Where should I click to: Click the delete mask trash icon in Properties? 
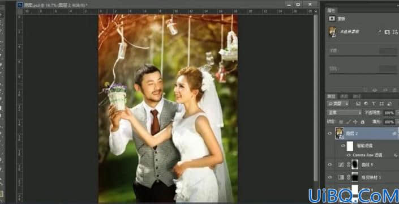(x=394, y=90)
